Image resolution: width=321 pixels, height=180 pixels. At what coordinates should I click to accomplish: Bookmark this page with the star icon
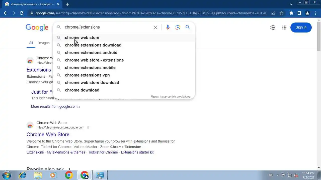pos(281,13)
